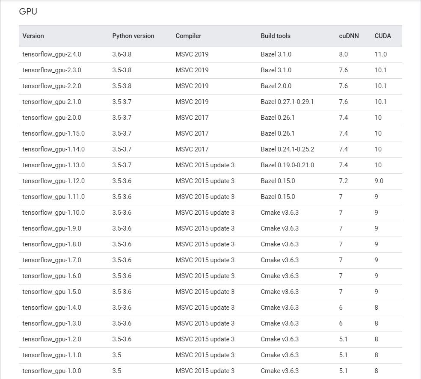Select the tensorflow_gpu-1.4.0 cell

pos(52,308)
